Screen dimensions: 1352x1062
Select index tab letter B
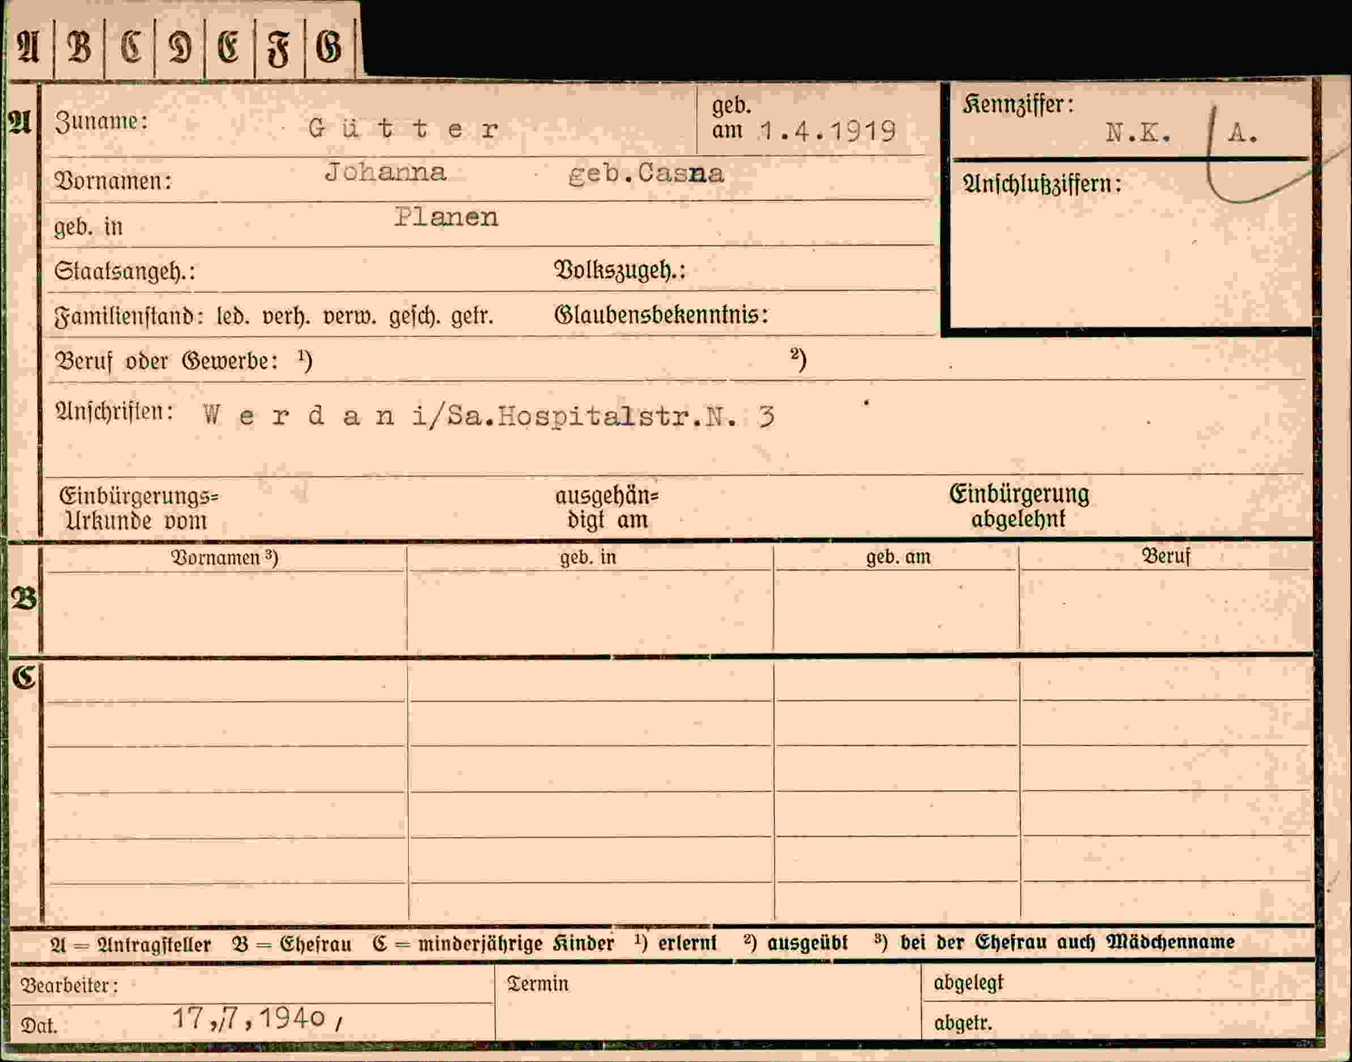click(x=79, y=48)
